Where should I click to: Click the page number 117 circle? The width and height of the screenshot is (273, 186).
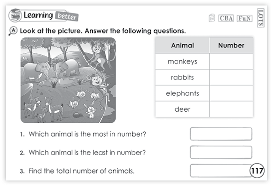(257, 171)
